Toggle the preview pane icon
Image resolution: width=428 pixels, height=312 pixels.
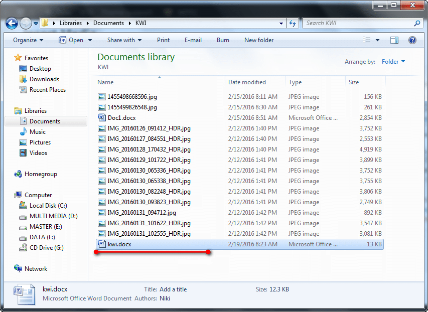(394, 40)
